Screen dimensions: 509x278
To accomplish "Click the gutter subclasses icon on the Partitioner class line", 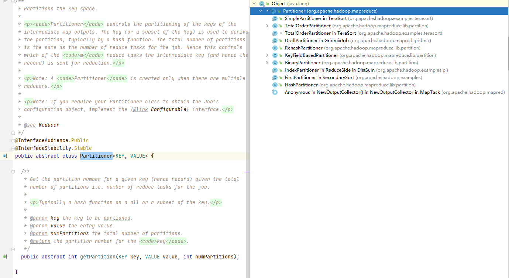I will point(5,156).
